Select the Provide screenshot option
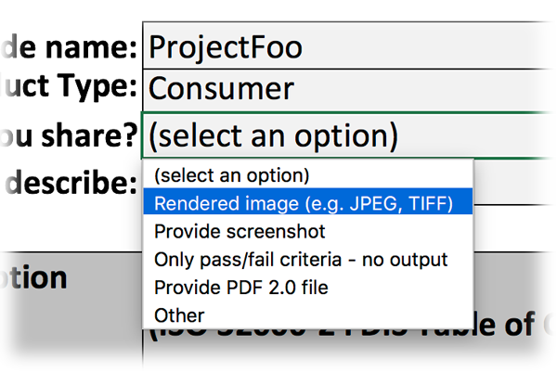Image resolution: width=557 pixels, height=372 pixels. [307, 231]
